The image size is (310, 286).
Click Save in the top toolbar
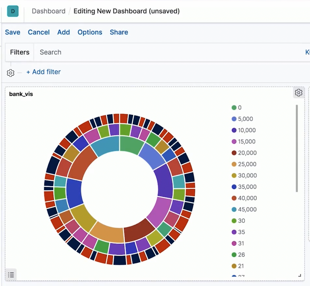click(x=13, y=32)
